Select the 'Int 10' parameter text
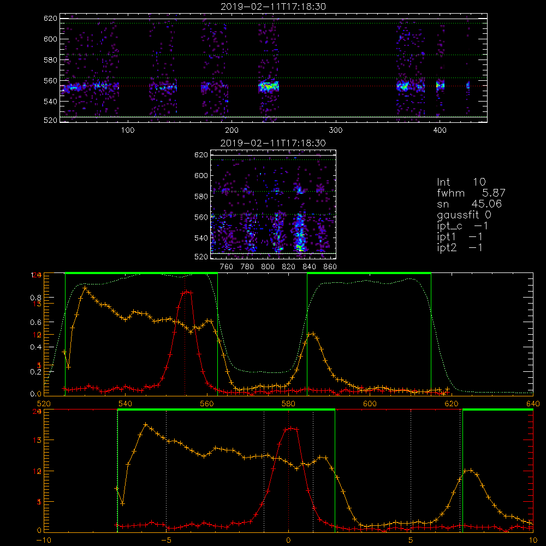 (x=461, y=182)
